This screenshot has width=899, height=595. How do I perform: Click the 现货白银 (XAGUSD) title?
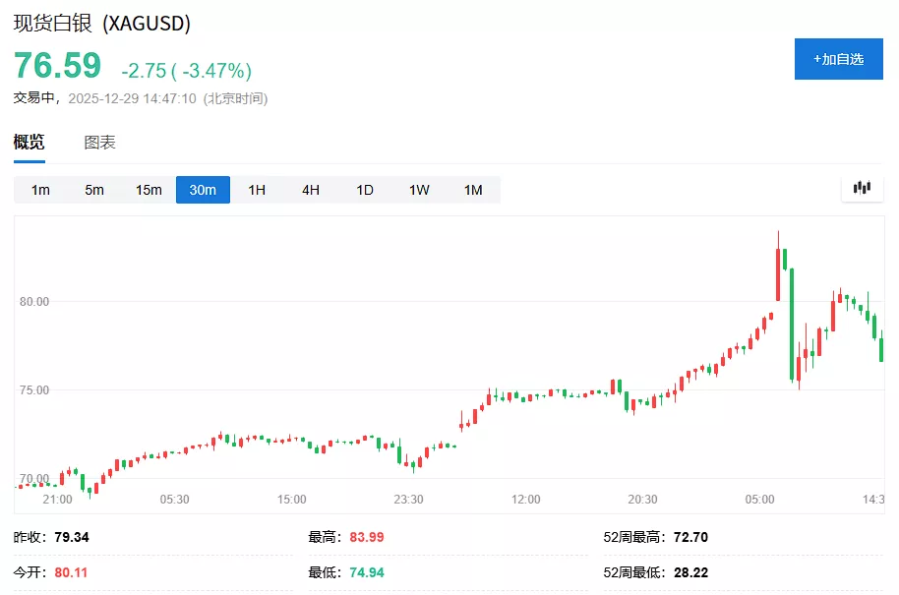[x=102, y=24]
